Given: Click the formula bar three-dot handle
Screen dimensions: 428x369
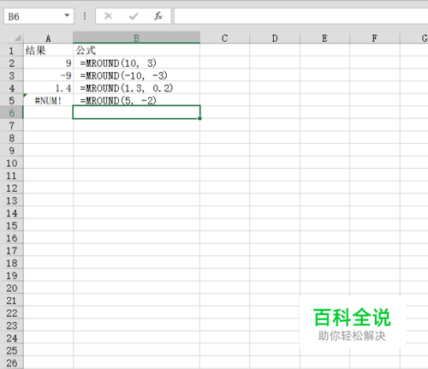Looking at the screenshot, I should click(x=85, y=16).
